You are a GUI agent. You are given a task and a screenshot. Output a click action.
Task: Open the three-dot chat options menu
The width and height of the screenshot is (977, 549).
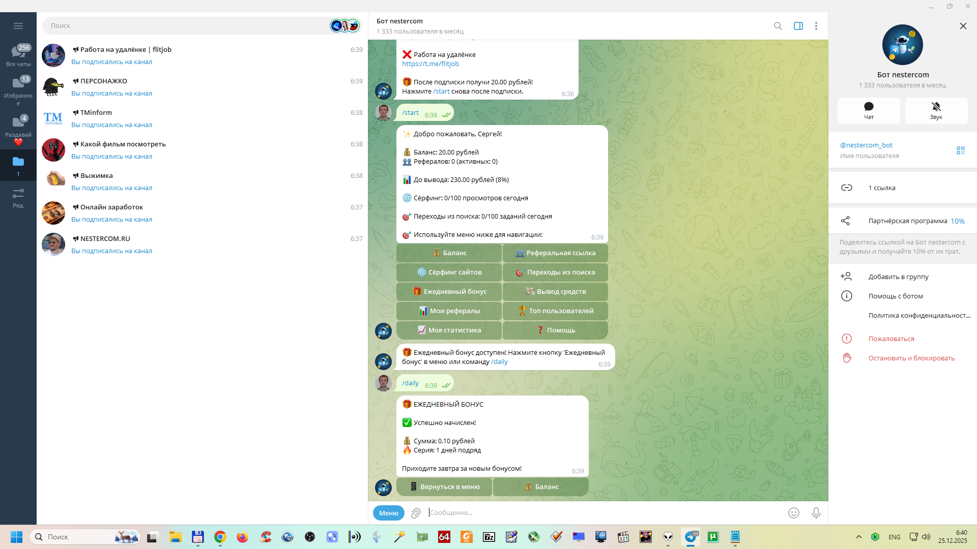click(x=816, y=26)
